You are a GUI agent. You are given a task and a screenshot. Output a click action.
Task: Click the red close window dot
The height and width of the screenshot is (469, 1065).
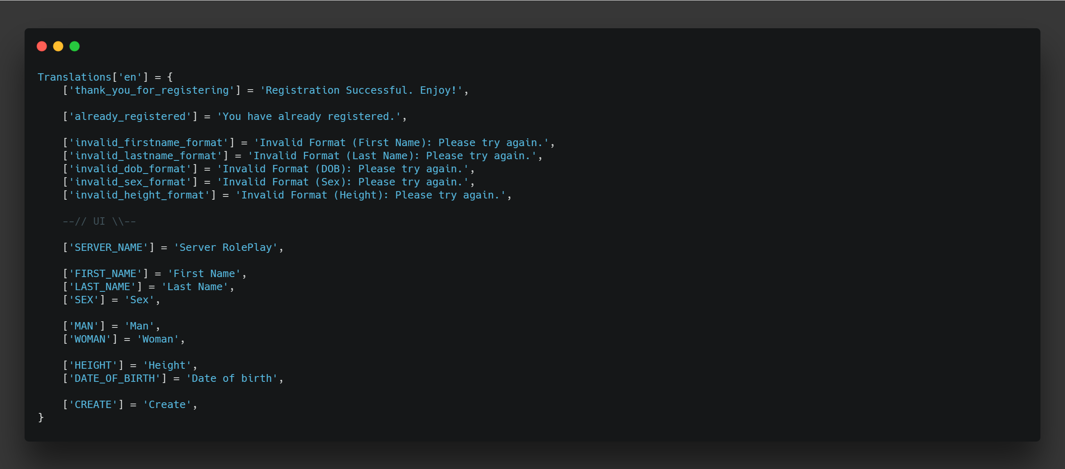[x=42, y=46]
